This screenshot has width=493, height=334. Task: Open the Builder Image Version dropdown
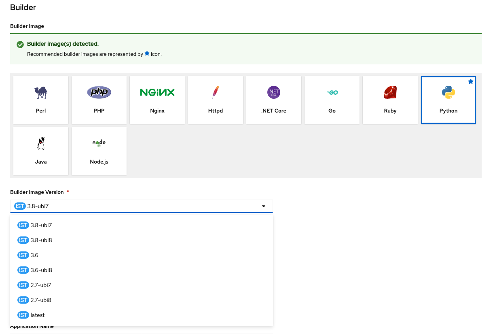click(x=263, y=206)
